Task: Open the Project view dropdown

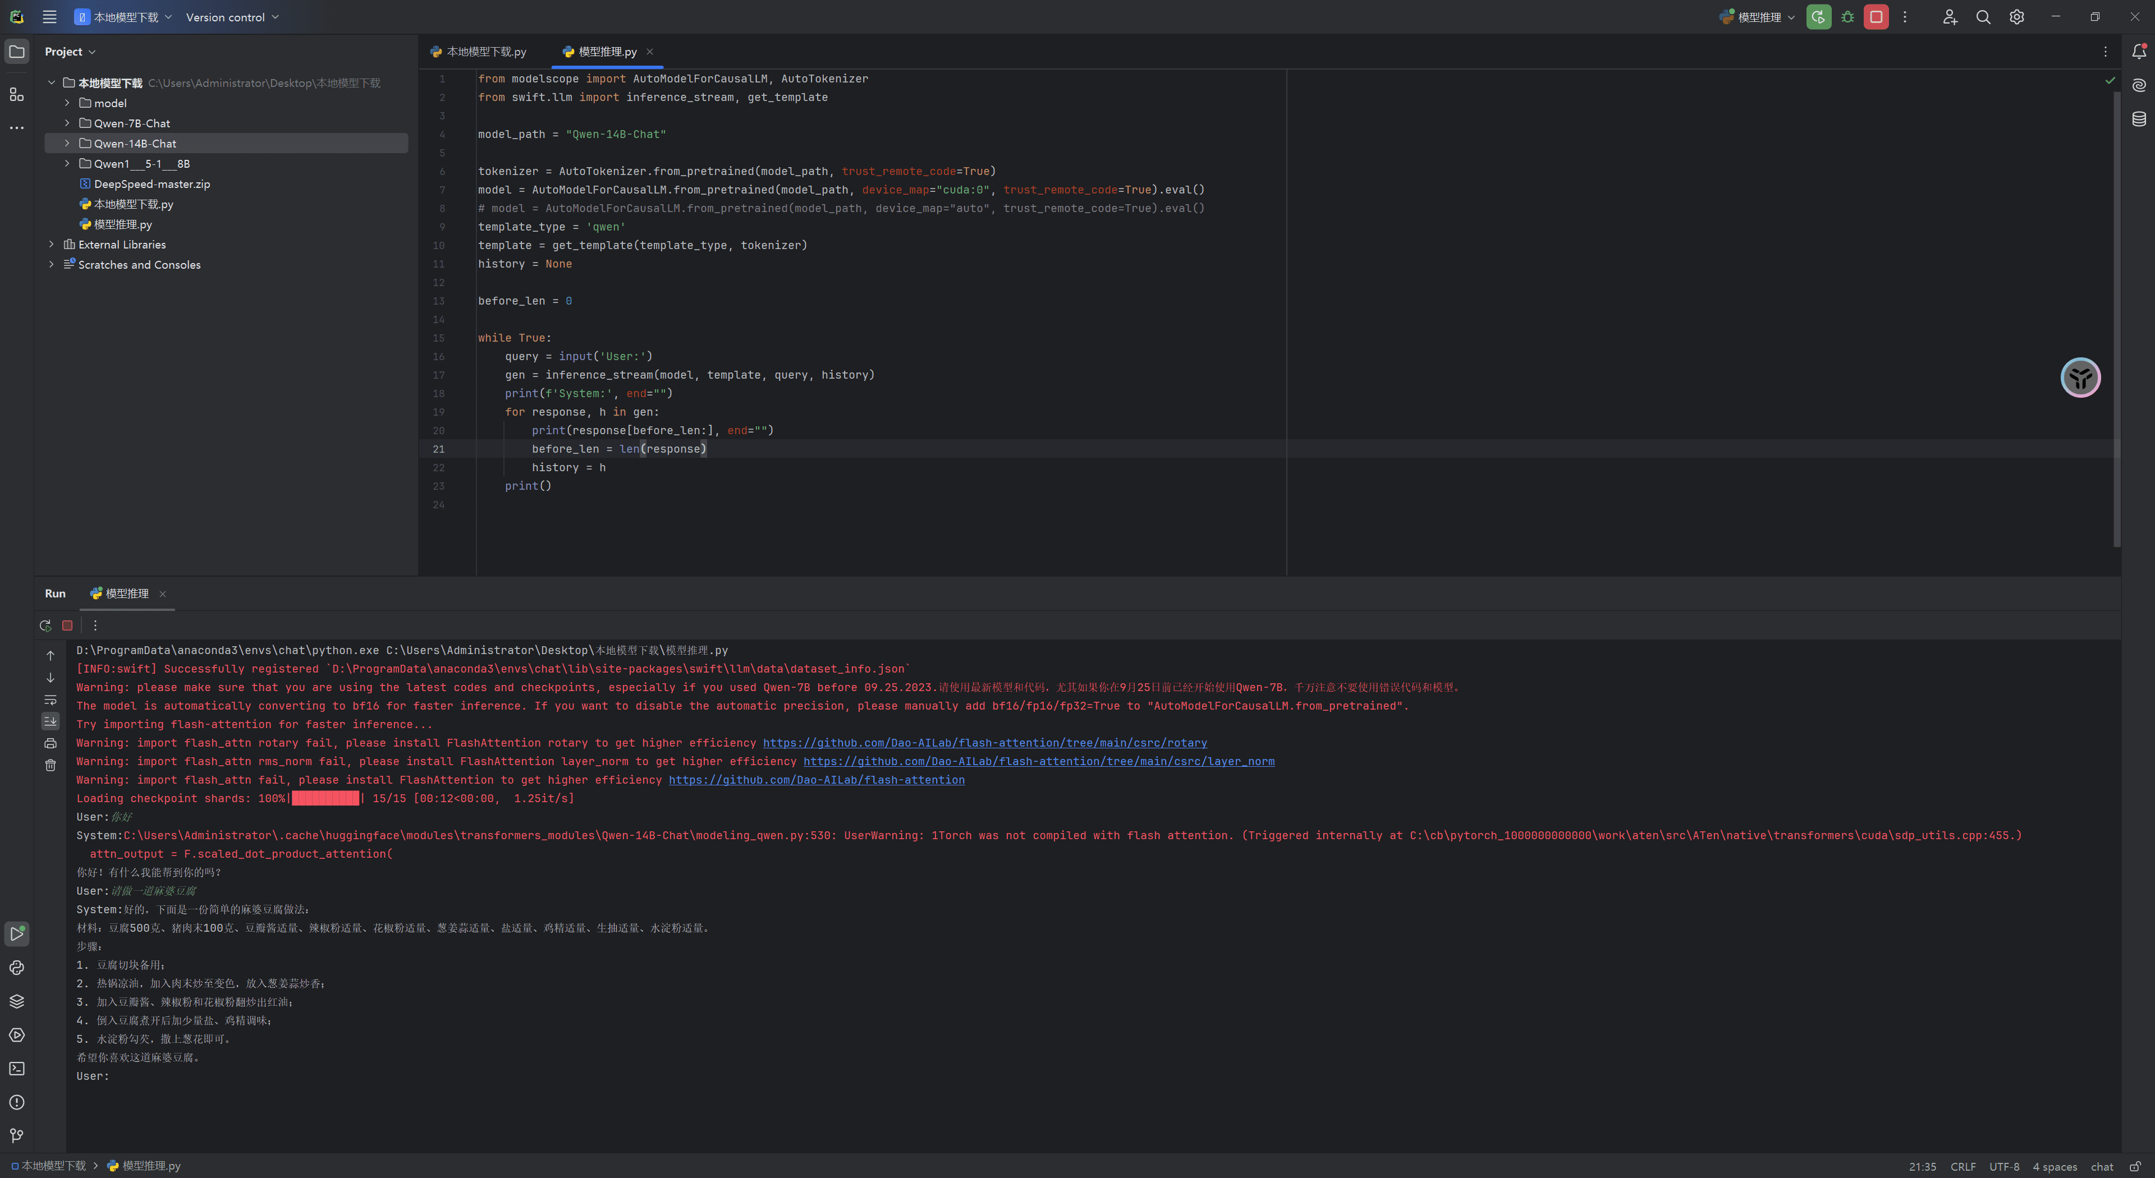Action: point(70,52)
